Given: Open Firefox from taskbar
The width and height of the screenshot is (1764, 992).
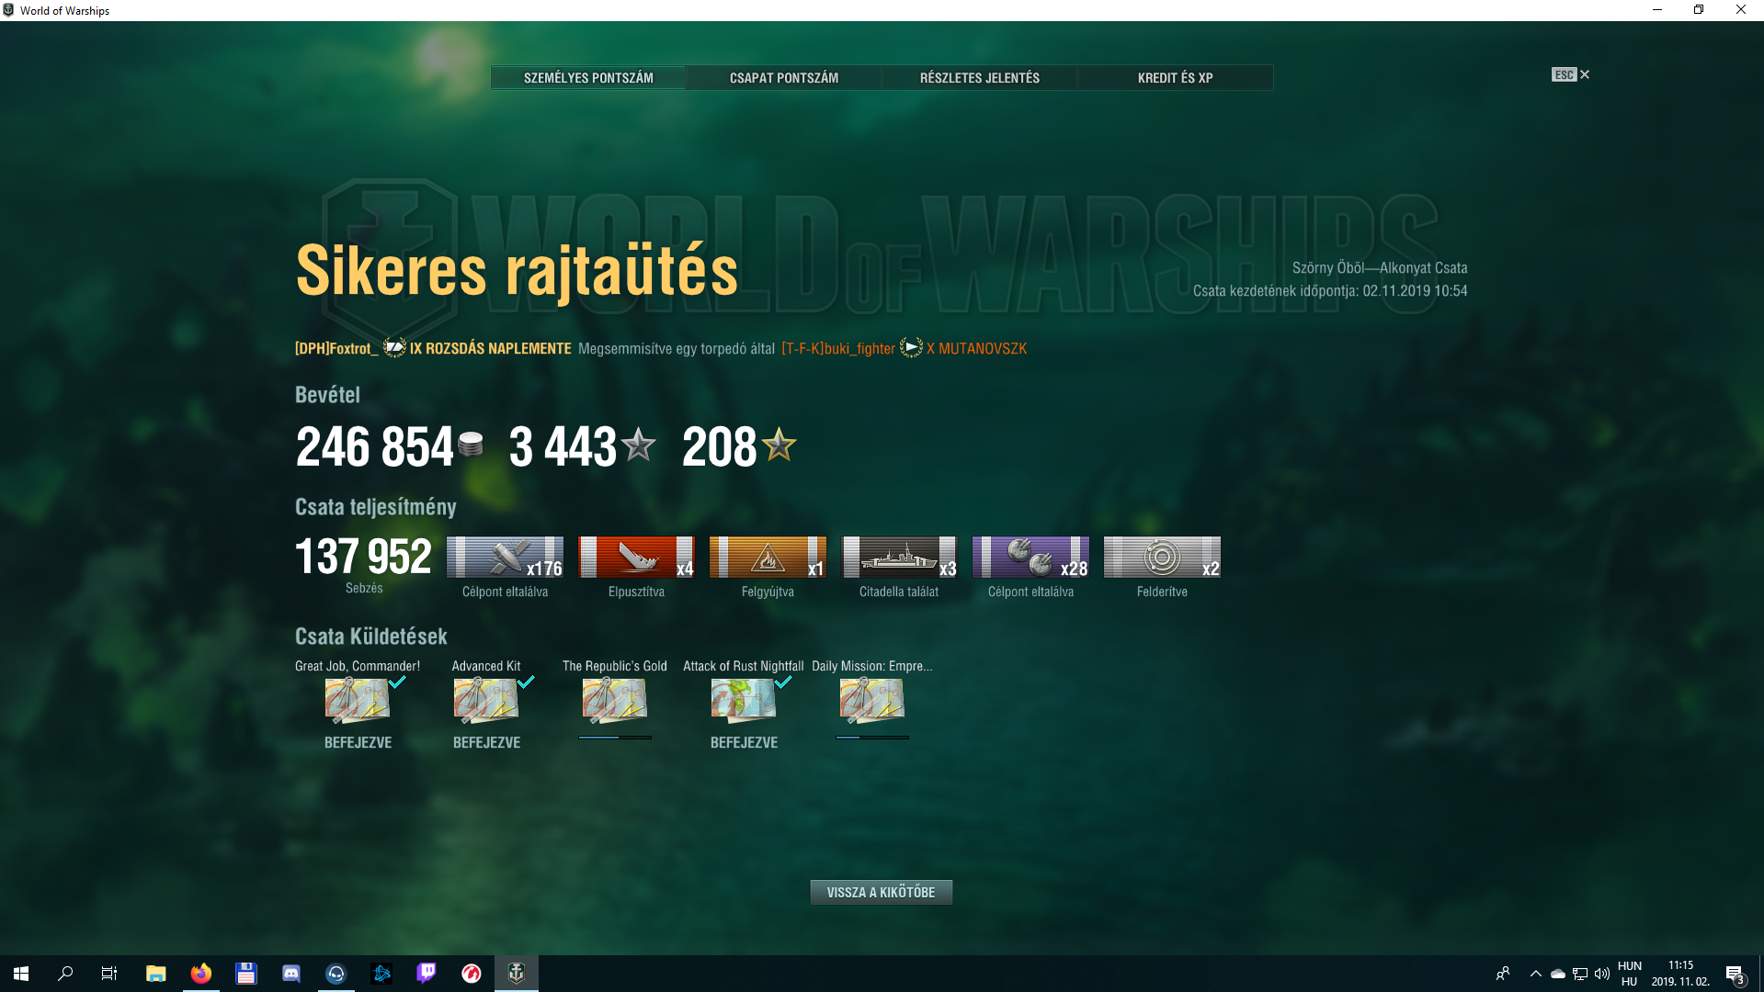Looking at the screenshot, I should coord(200,974).
